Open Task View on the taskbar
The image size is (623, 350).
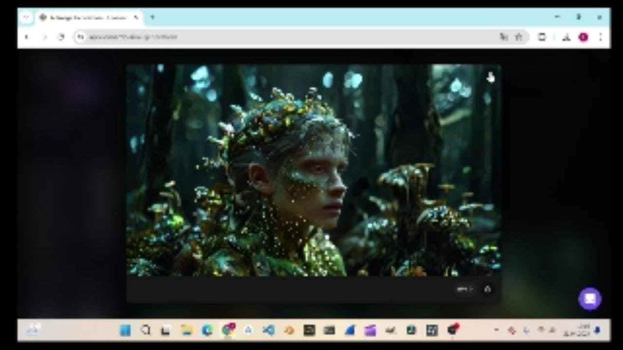165,331
